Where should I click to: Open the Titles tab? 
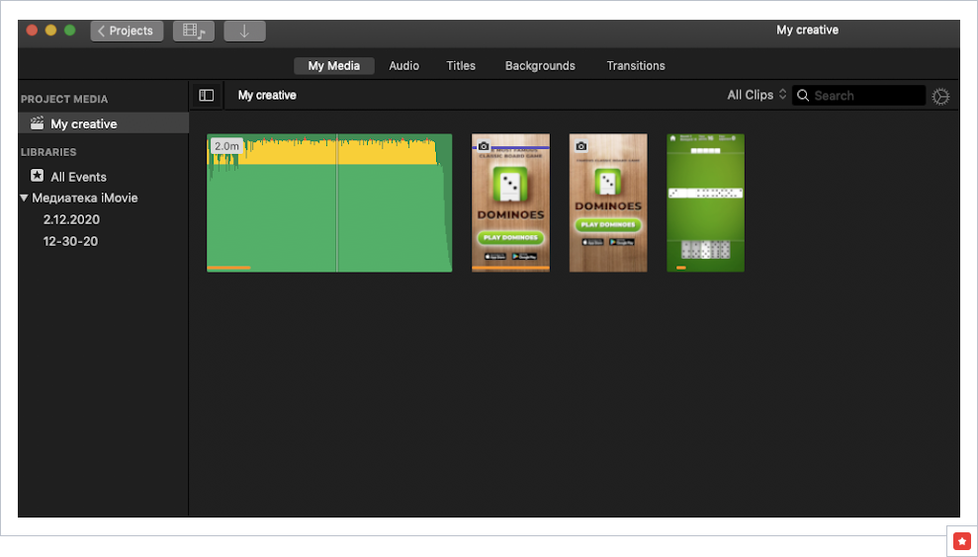461,66
